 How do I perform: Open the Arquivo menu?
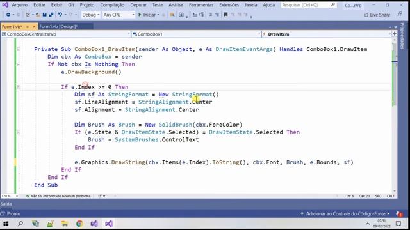pos(20,5)
